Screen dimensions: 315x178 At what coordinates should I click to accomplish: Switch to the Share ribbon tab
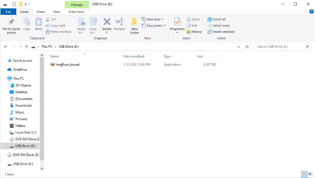point(41,12)
